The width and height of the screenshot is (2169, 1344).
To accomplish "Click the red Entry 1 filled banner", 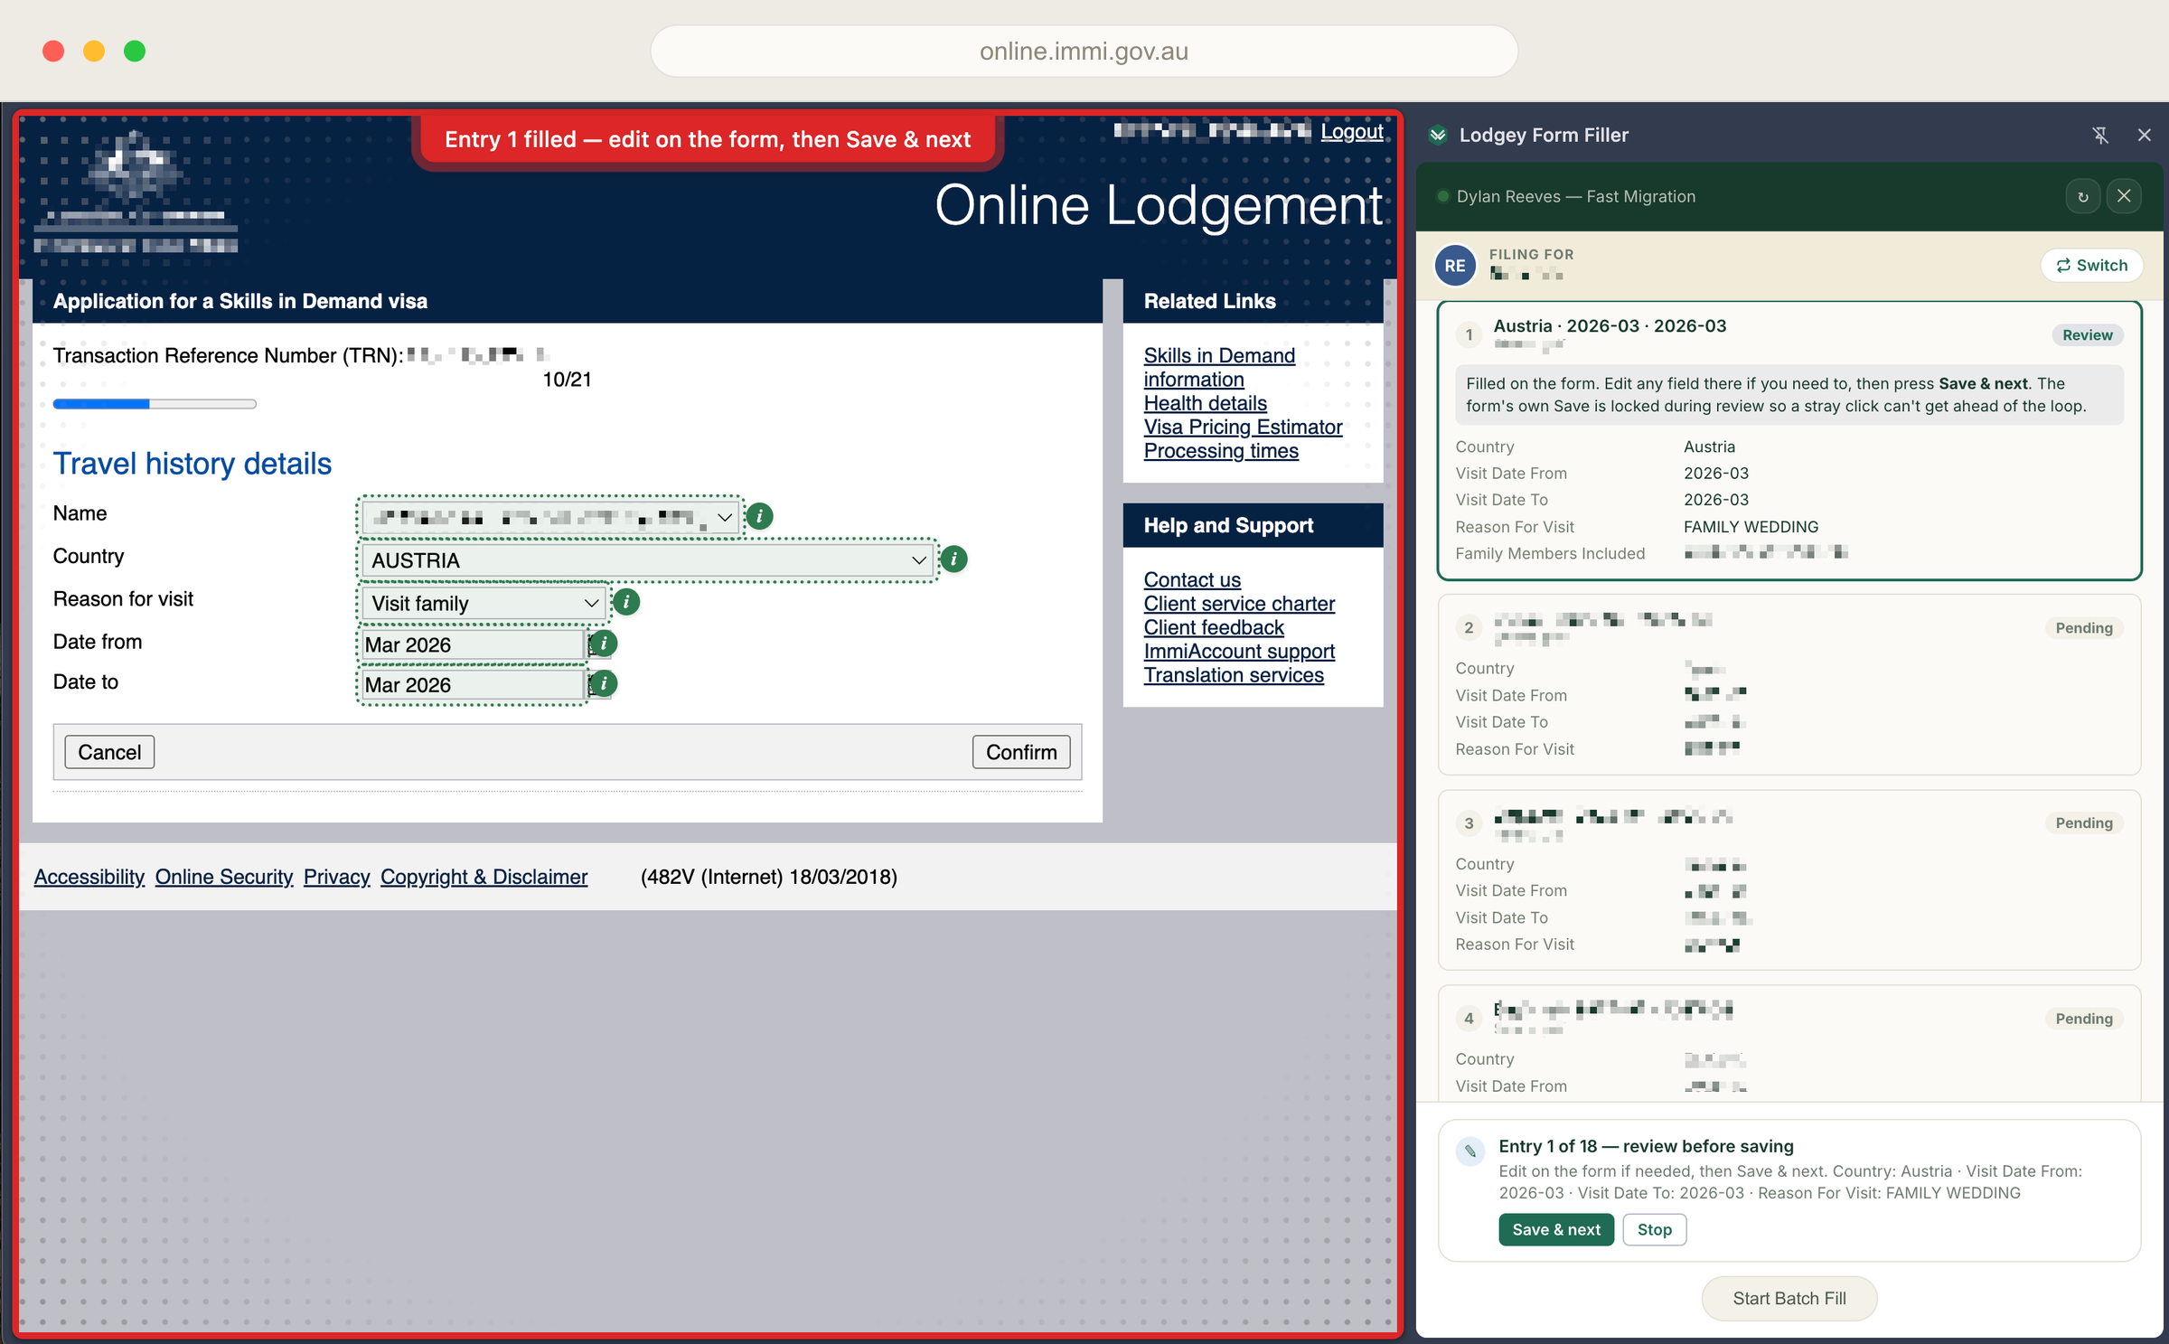I will [708, 139].
